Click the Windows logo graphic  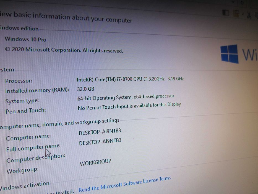point(230,54)
